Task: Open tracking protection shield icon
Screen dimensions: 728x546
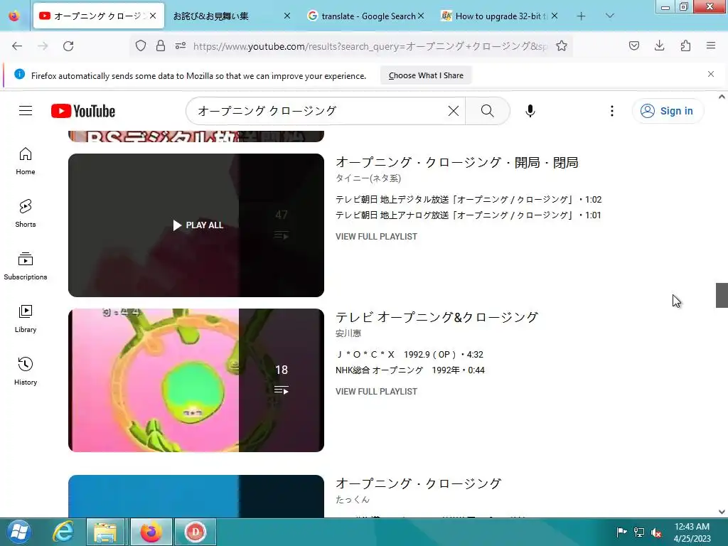Action: click(141, 46)
